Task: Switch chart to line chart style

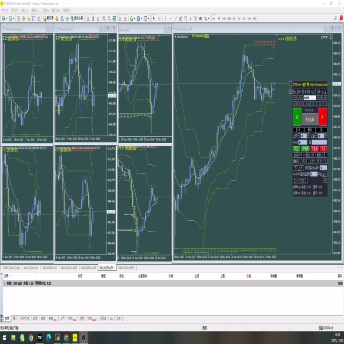Action: point(98,19)
